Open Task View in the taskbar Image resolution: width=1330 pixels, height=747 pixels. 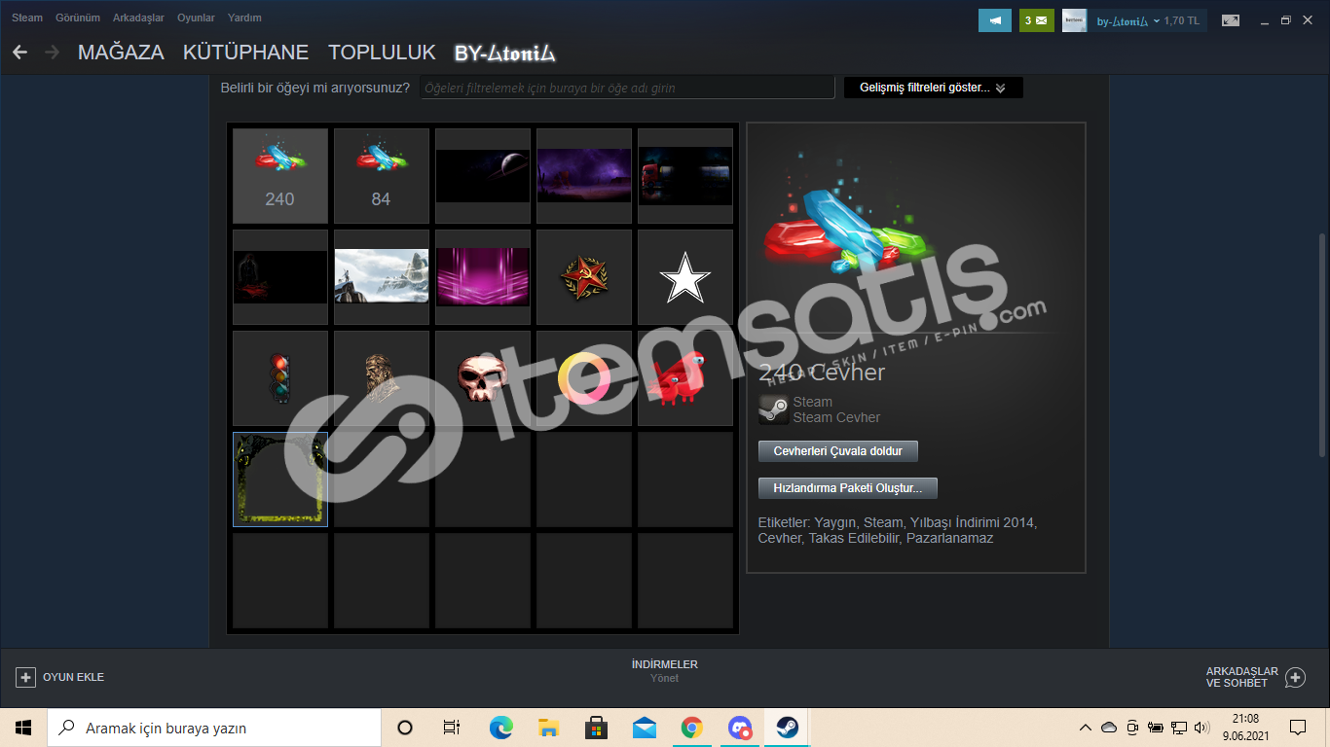click(452, 728)
